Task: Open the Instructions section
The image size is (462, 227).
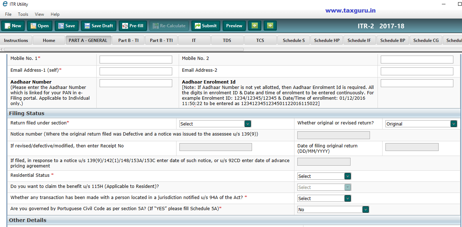Action: click(16, 40)
